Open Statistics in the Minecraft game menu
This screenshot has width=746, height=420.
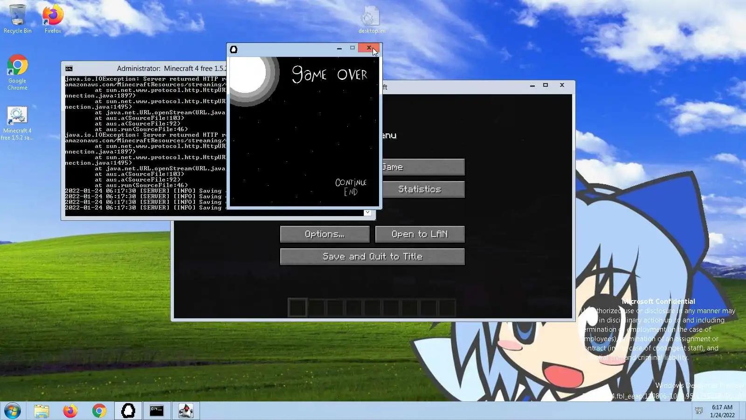[x=423, y=189]
